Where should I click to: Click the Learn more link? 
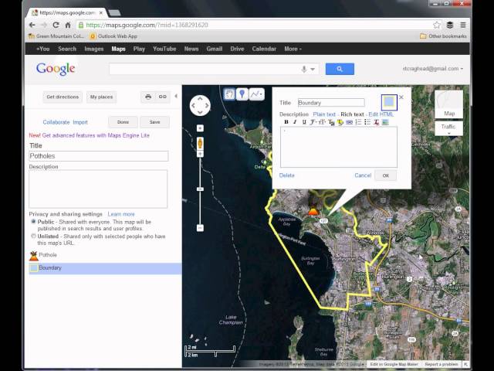121,214
